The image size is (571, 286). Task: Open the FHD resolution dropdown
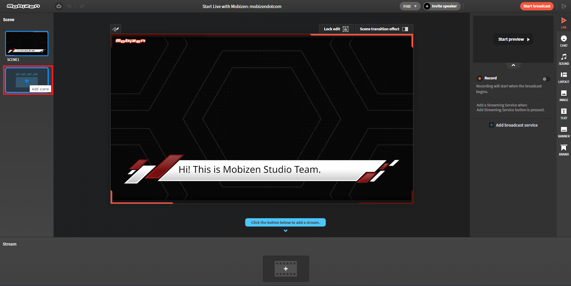point(410,6)
